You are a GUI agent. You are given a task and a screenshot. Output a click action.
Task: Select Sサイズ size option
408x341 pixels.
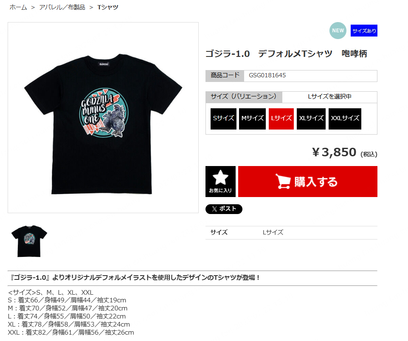click(223, 119)
